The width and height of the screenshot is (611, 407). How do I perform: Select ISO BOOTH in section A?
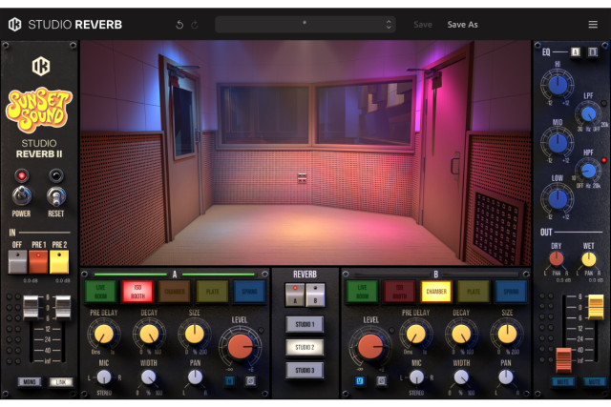[137, 292]
